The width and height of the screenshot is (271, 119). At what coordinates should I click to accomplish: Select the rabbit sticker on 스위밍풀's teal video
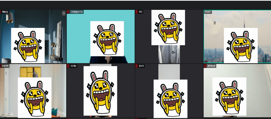coord(107,38)
